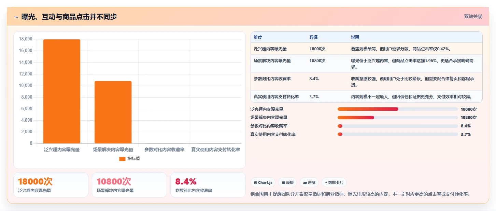Click the heading 曝光、互动与商品点击并不同步

69,17
